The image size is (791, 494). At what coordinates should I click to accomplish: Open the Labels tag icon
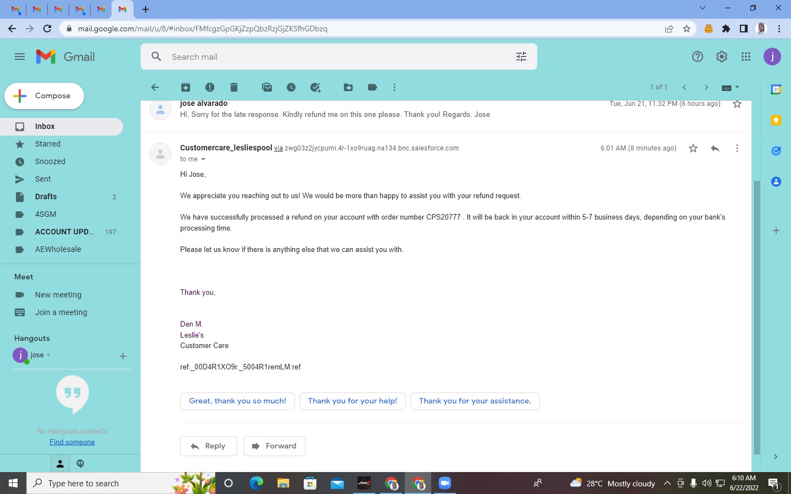pyautogui.click(x=372, y=87)
